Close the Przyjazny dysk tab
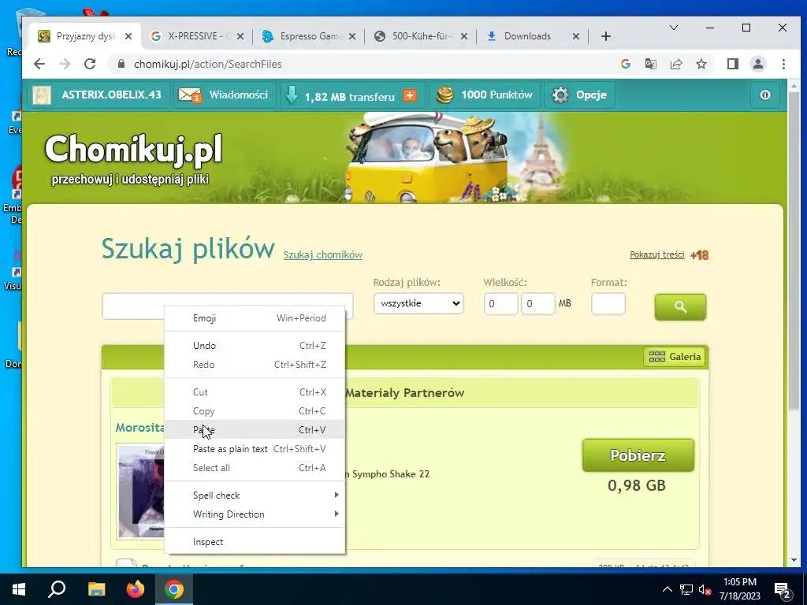807x605 pixels. (128, 36)
